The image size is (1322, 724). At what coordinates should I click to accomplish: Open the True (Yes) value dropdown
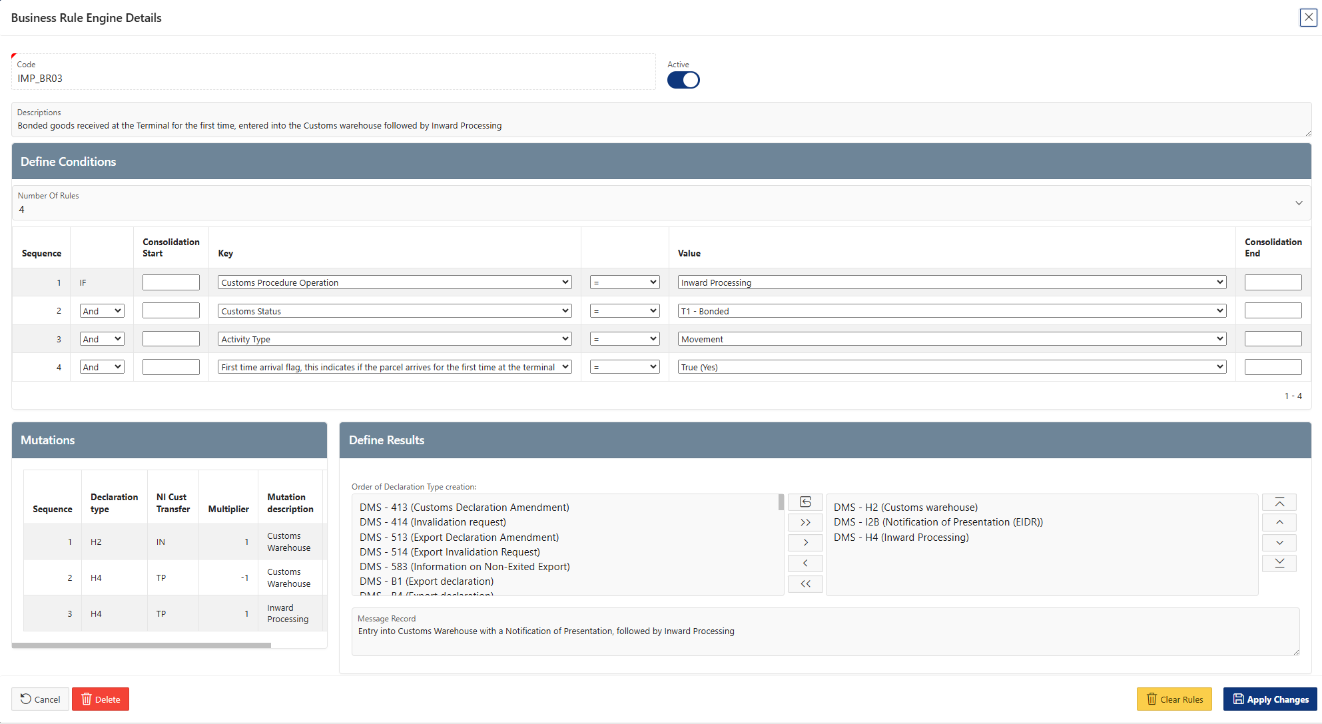tap(952, 367)
